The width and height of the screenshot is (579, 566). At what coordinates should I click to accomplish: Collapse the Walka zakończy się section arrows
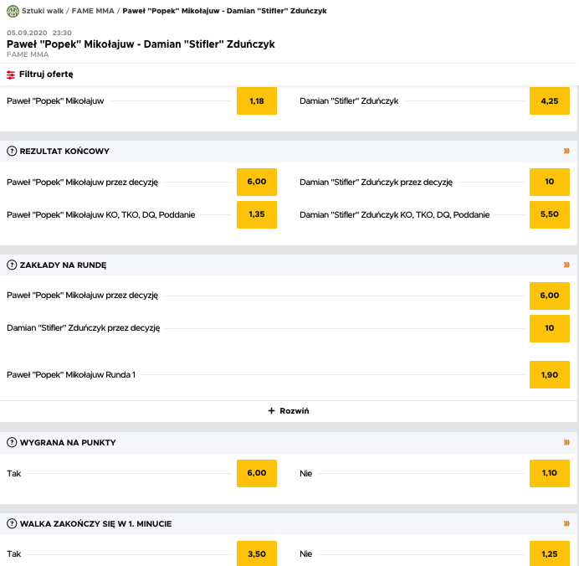[x=566, y=524]
